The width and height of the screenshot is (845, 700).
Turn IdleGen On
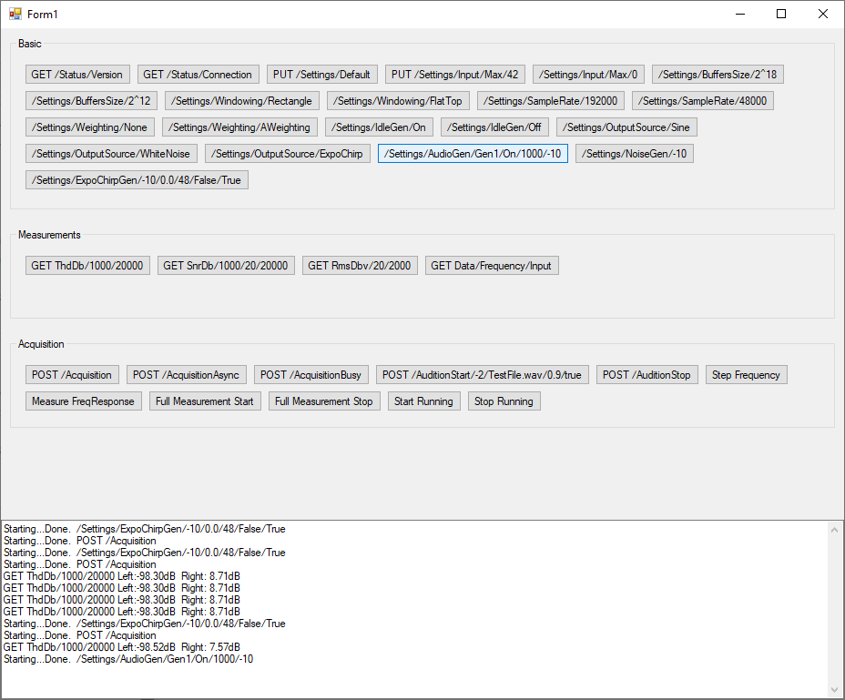[379, 127]
